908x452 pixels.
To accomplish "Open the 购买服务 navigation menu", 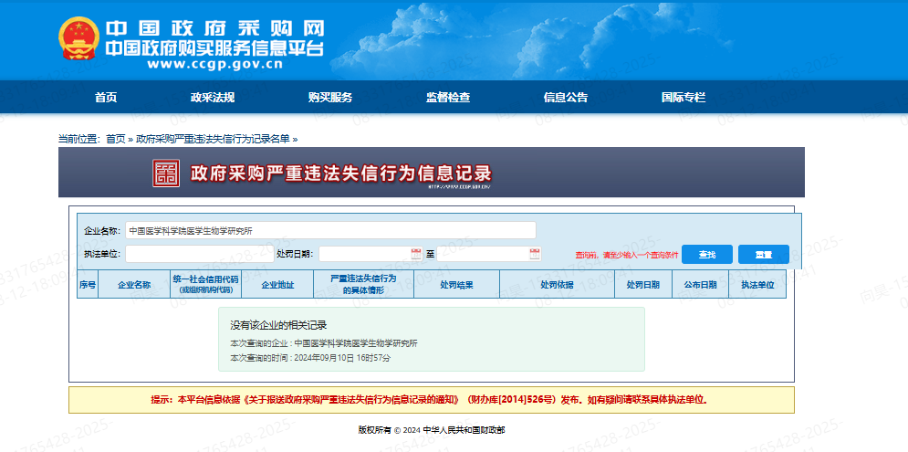I will point(330,98).
